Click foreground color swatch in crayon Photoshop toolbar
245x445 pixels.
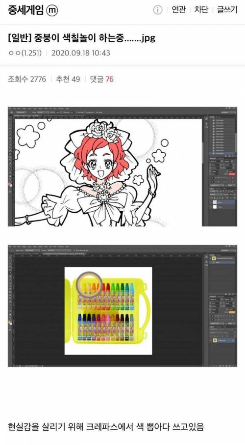(x=10, y=322)
